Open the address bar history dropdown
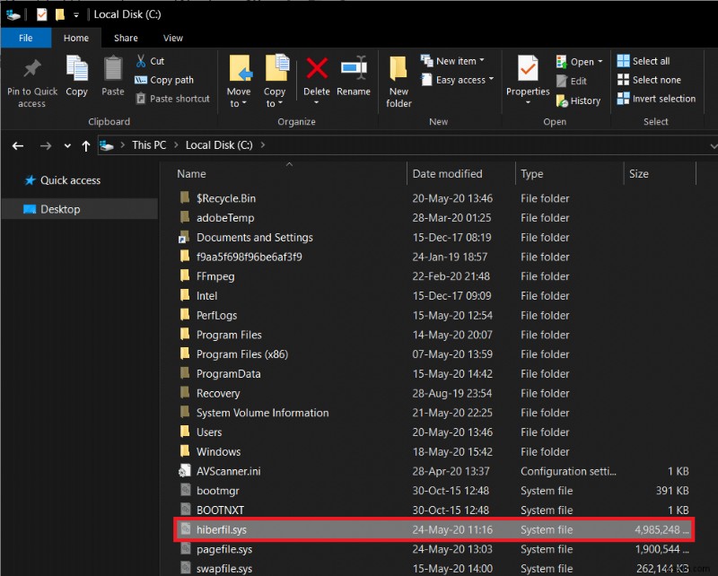This screenshot has height=576, width=718. click(712, 145)
